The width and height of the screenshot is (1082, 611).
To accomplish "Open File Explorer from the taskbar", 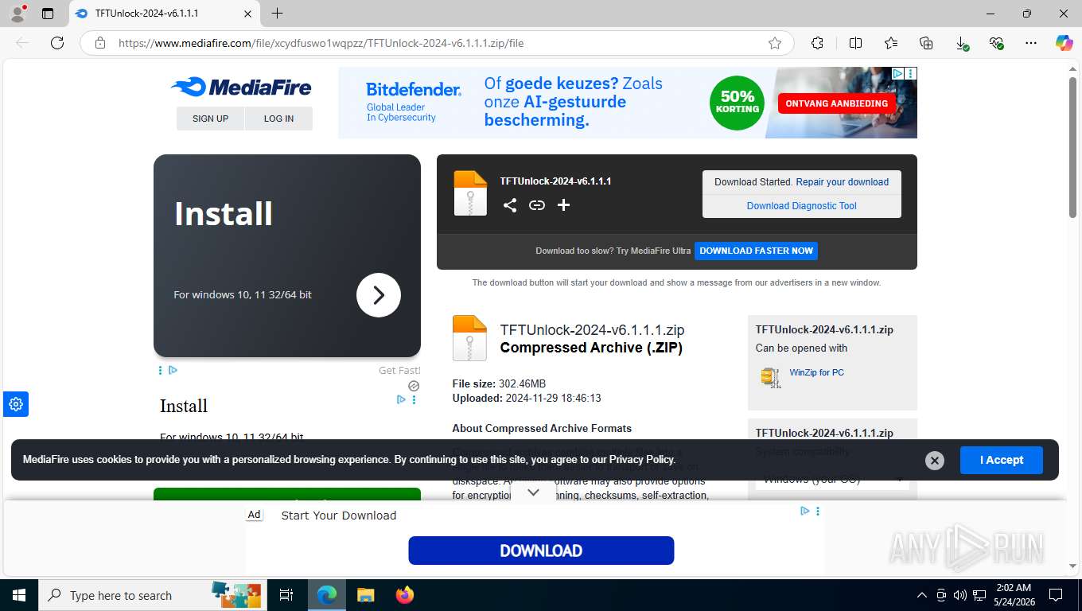I will [x=365, y=595].
